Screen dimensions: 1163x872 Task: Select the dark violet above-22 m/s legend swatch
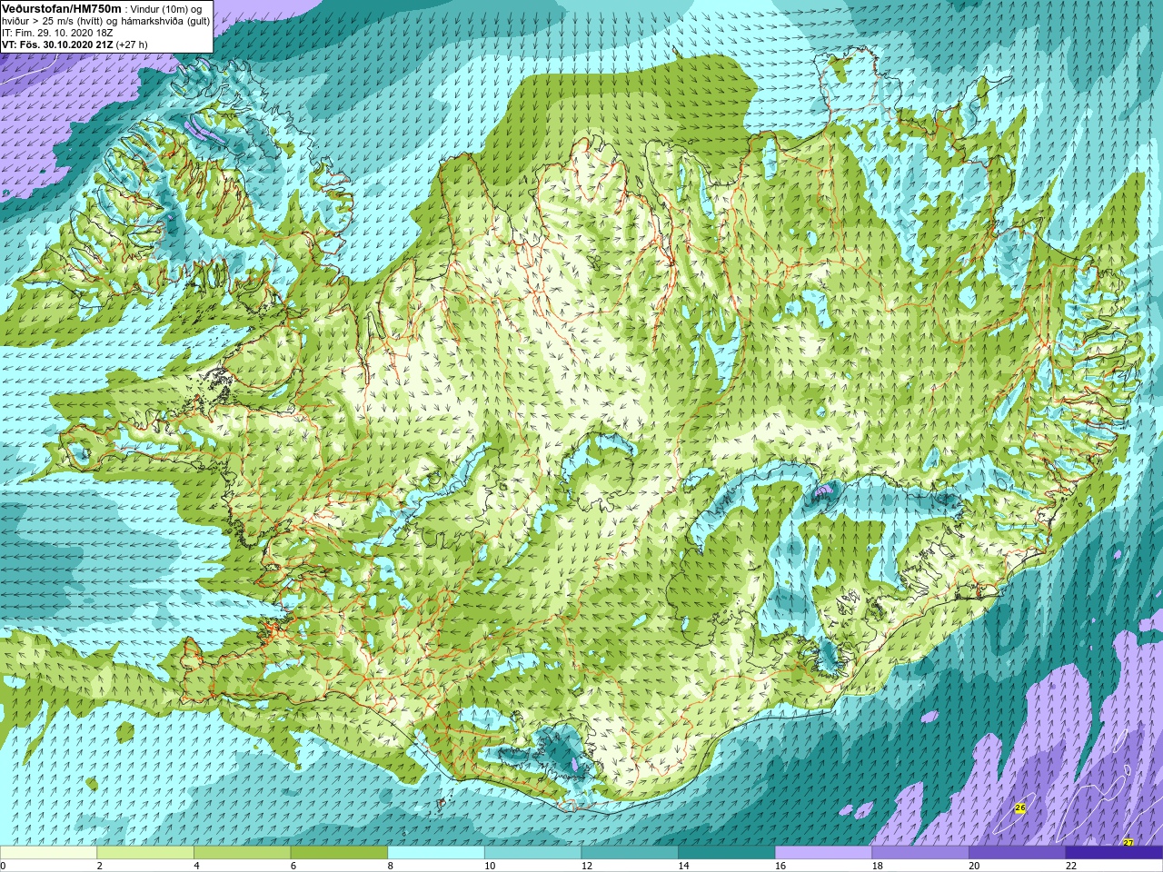click(1114, 853)
